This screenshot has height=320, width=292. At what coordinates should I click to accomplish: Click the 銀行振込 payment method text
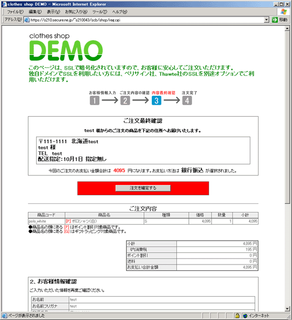(192, 170)
